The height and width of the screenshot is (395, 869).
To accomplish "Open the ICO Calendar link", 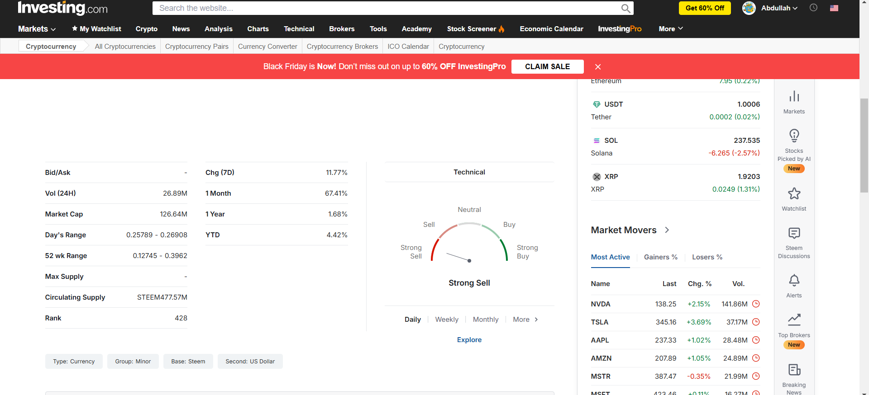I will point(408,47).
